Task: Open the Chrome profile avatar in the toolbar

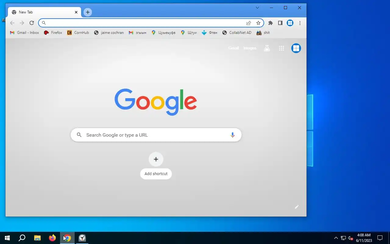Action: 290,23
